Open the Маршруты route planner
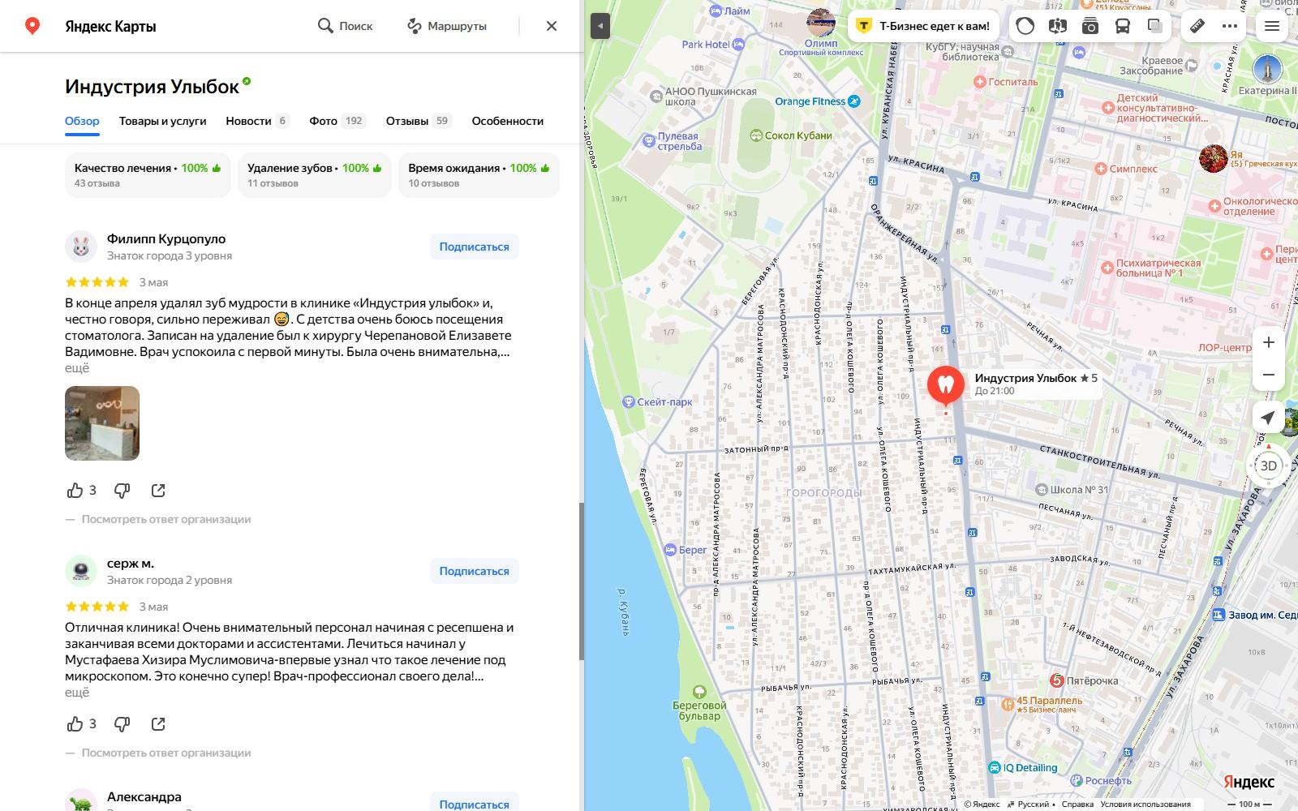Image resolution: width=1298 pixels, height=811 pixels. [446, 26]
